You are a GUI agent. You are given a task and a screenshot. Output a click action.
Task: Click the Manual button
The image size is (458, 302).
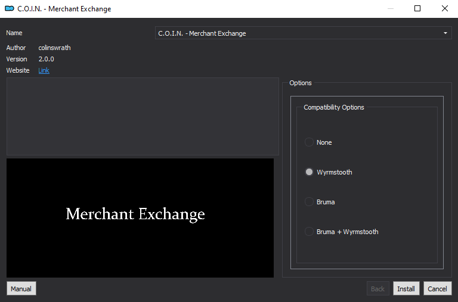[x=21, y=288]
